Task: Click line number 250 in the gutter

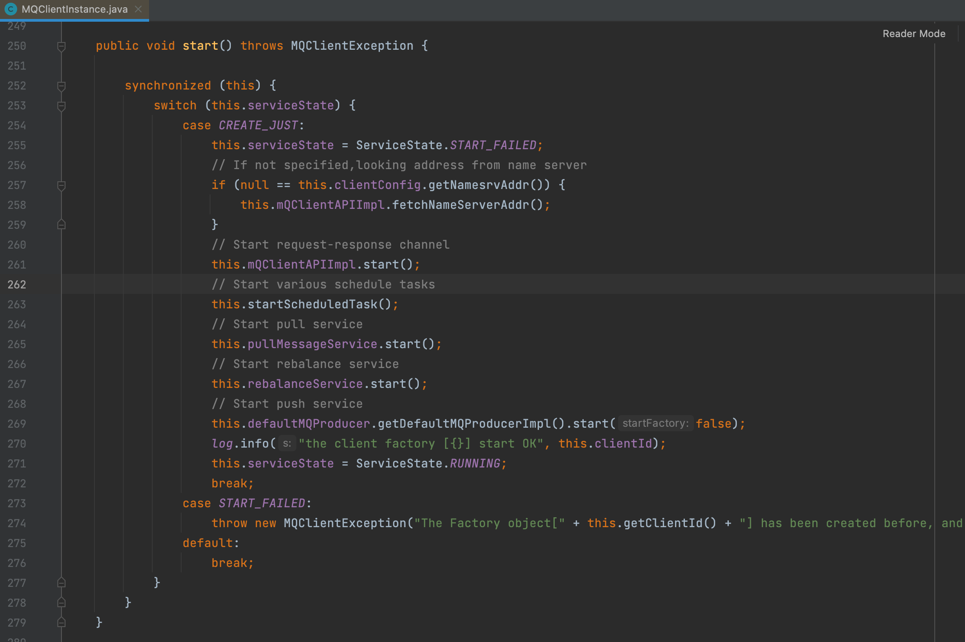Action: click(x=17, y=46)
